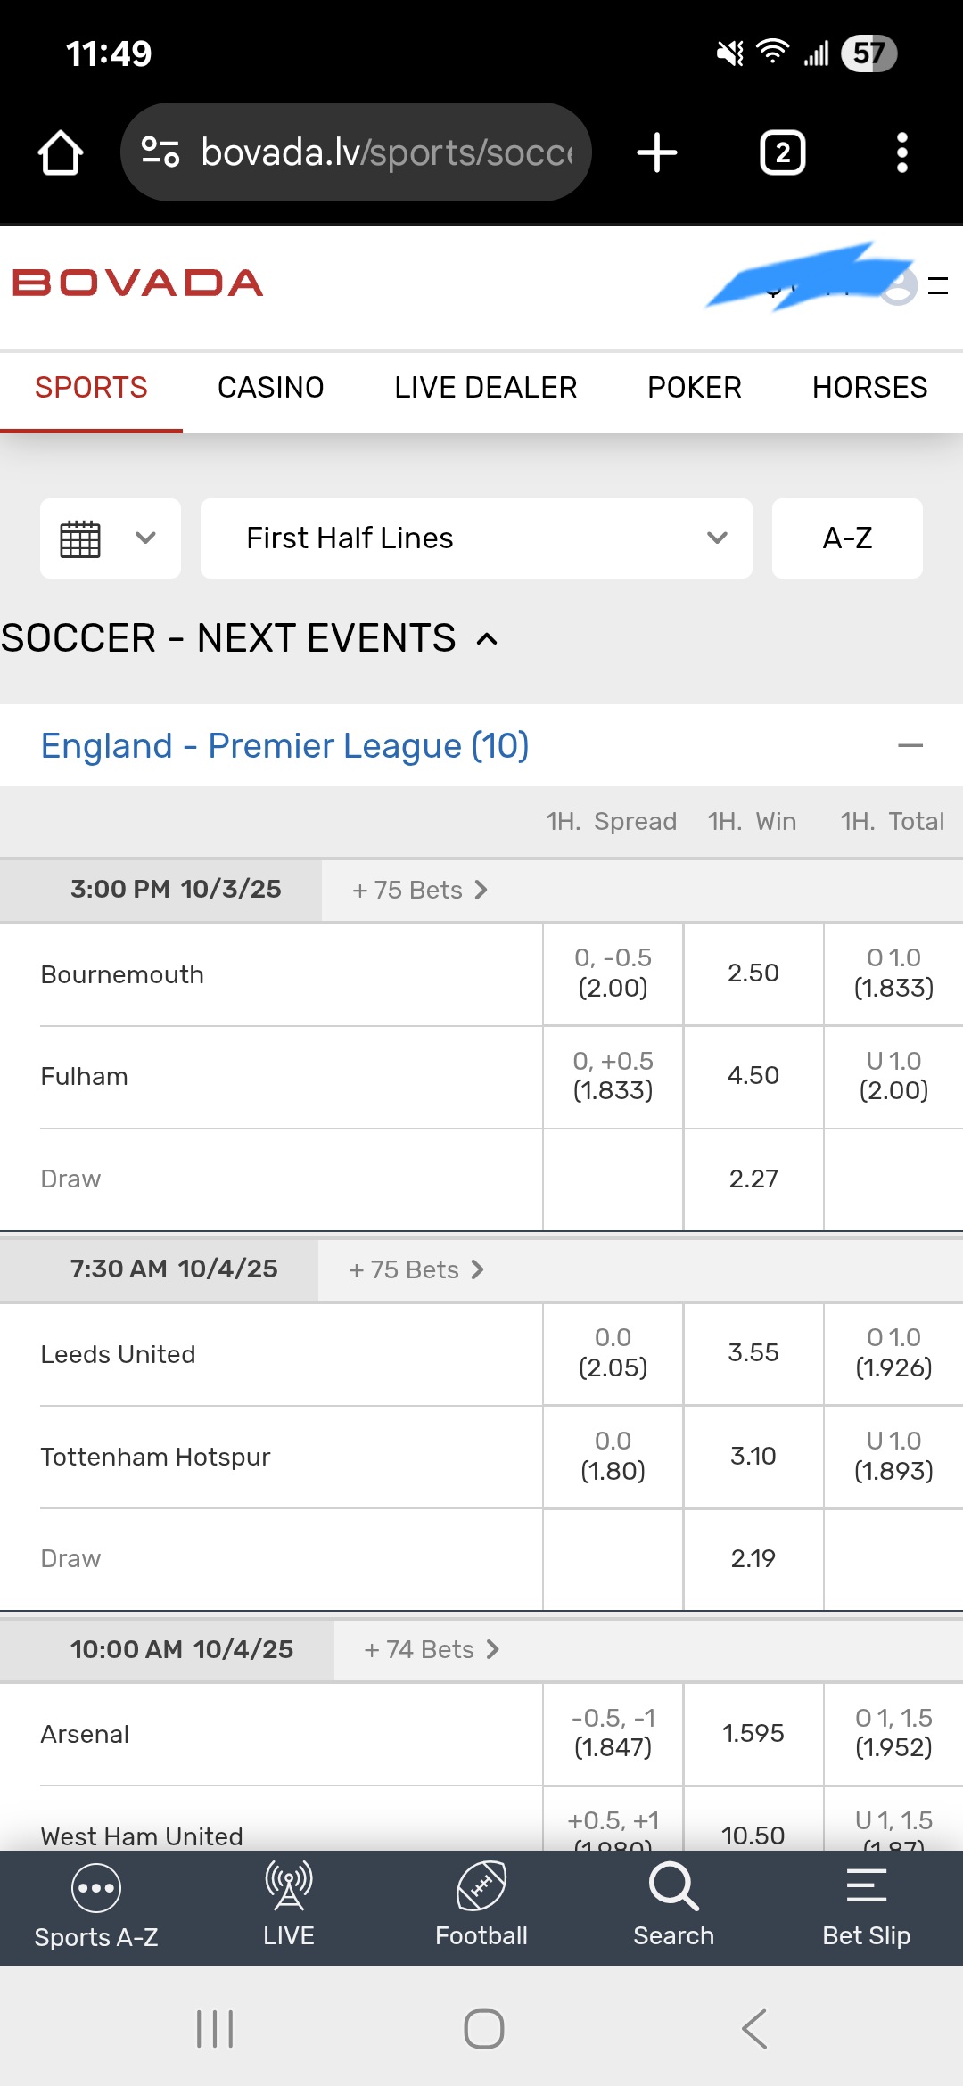View +75 Bets for Bournemouth match

click(419, 890)
